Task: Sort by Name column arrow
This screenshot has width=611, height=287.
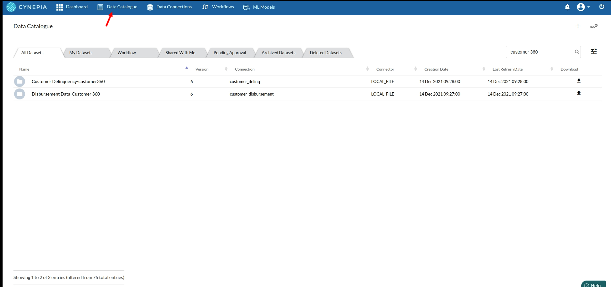Action: click(187, 68)
